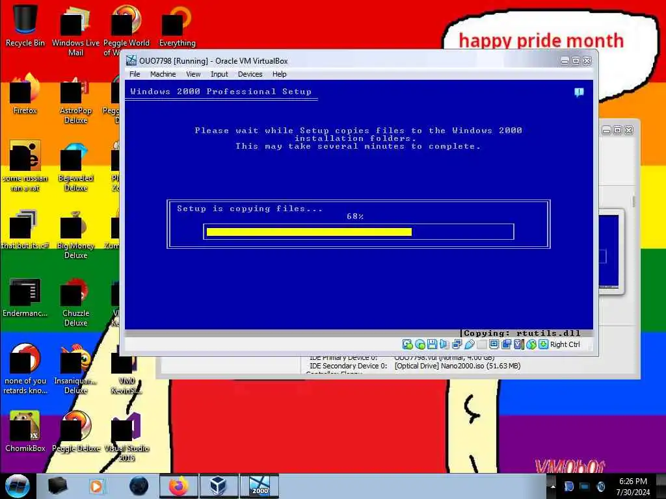Viewport: 666px width, 499px height.
Task: Click the hard disk activity indicator
Action: point(407,344)
